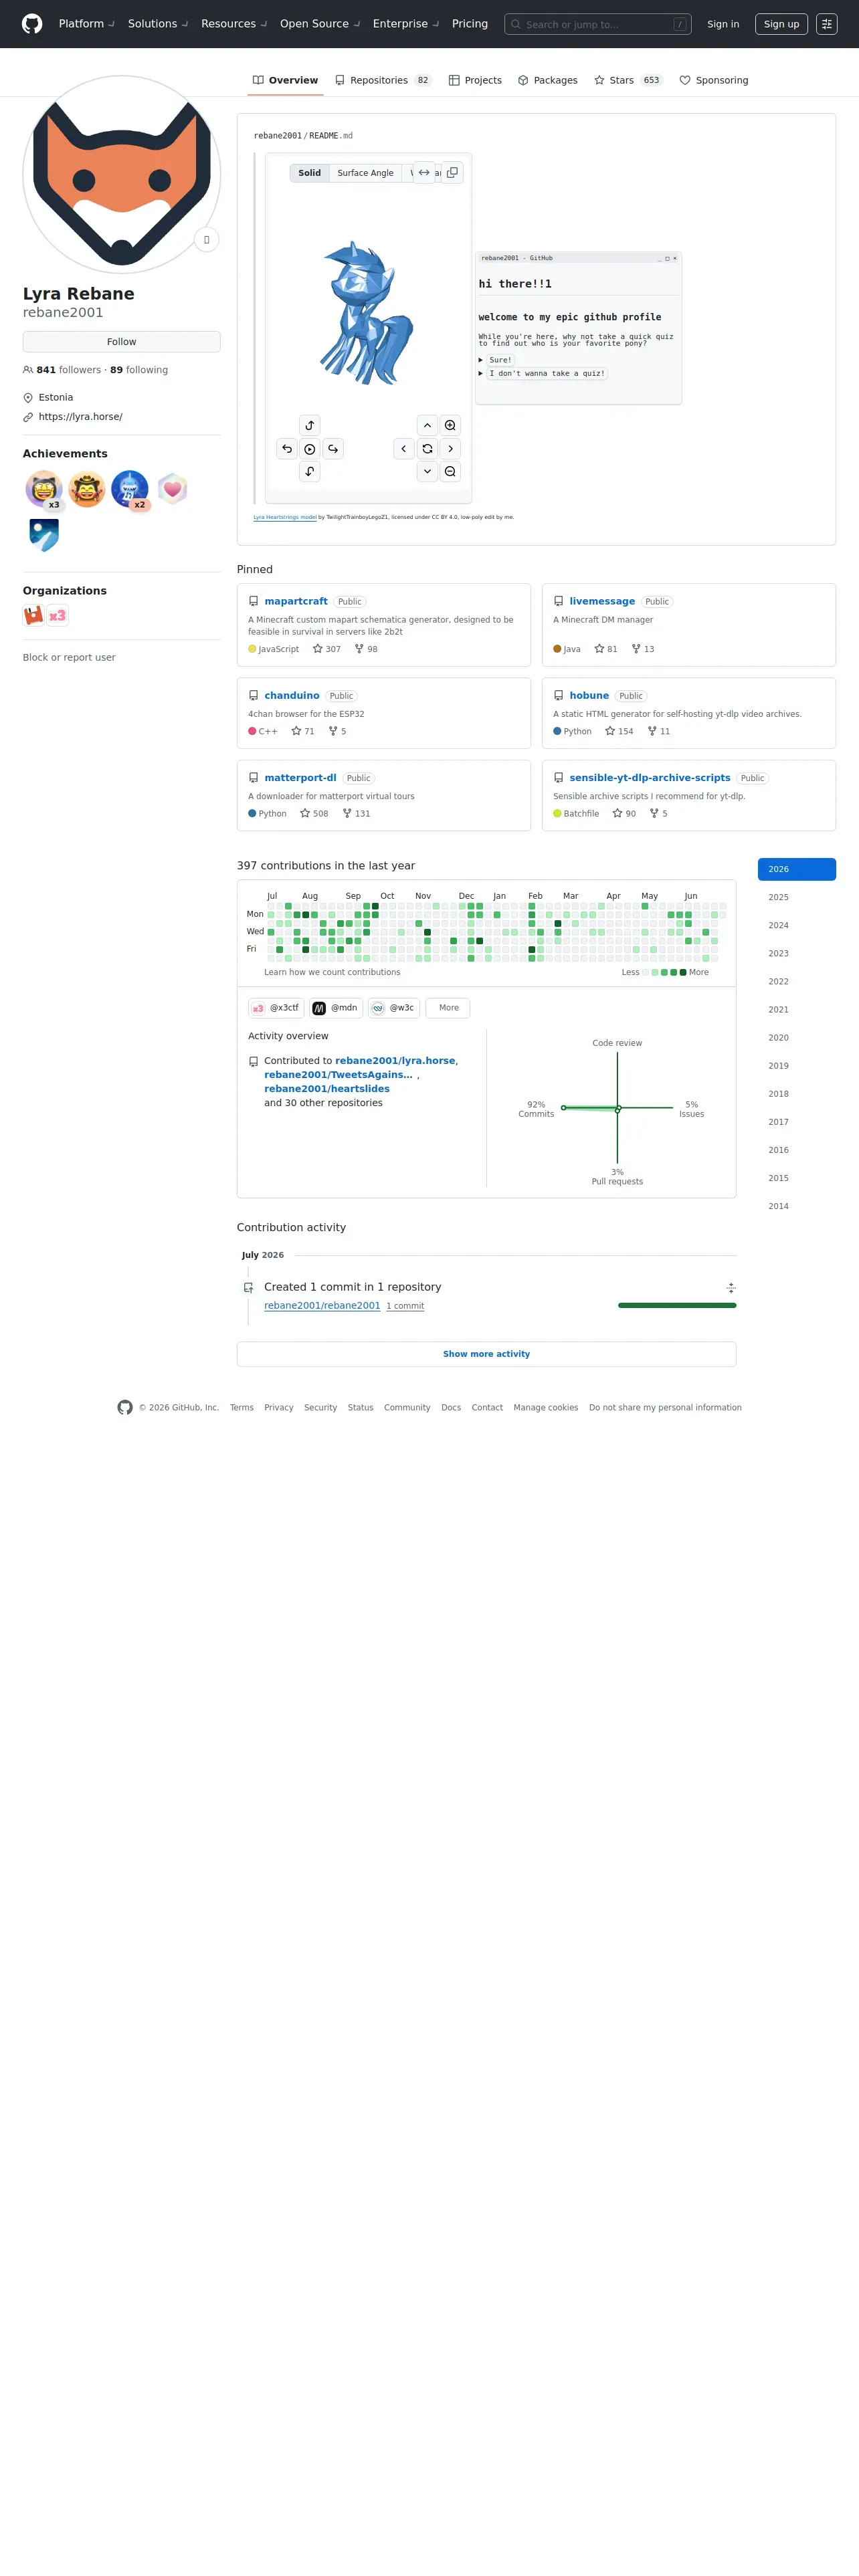Open the GitHub homepage logo
Viewport: 859px width, 2576px height.
[x=32, y=24]
